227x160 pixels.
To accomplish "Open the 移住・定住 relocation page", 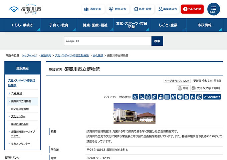I will click(143, 9).
